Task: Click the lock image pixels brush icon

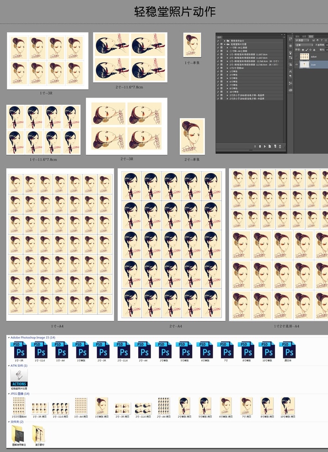Action: tap(307, 50)
